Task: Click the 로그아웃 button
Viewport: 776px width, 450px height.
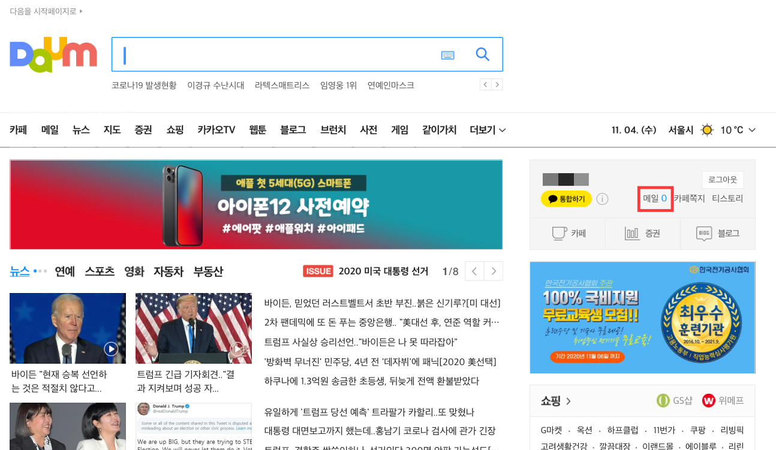Action: 723,180
